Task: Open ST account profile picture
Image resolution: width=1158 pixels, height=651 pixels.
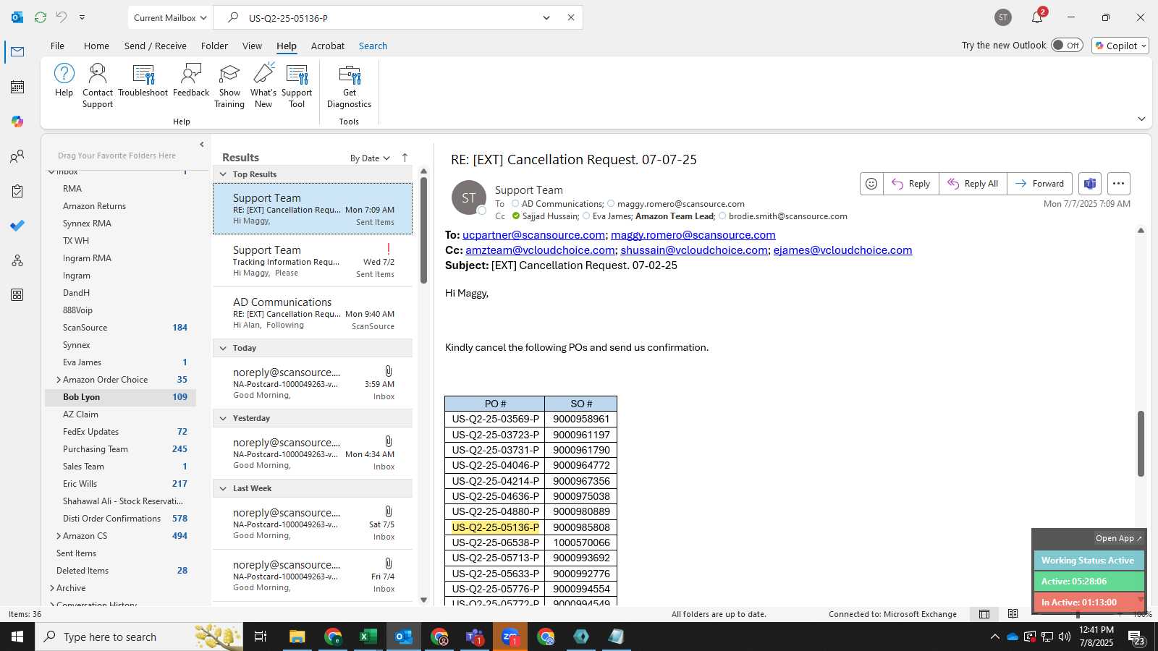Action: coord(1003,17)
